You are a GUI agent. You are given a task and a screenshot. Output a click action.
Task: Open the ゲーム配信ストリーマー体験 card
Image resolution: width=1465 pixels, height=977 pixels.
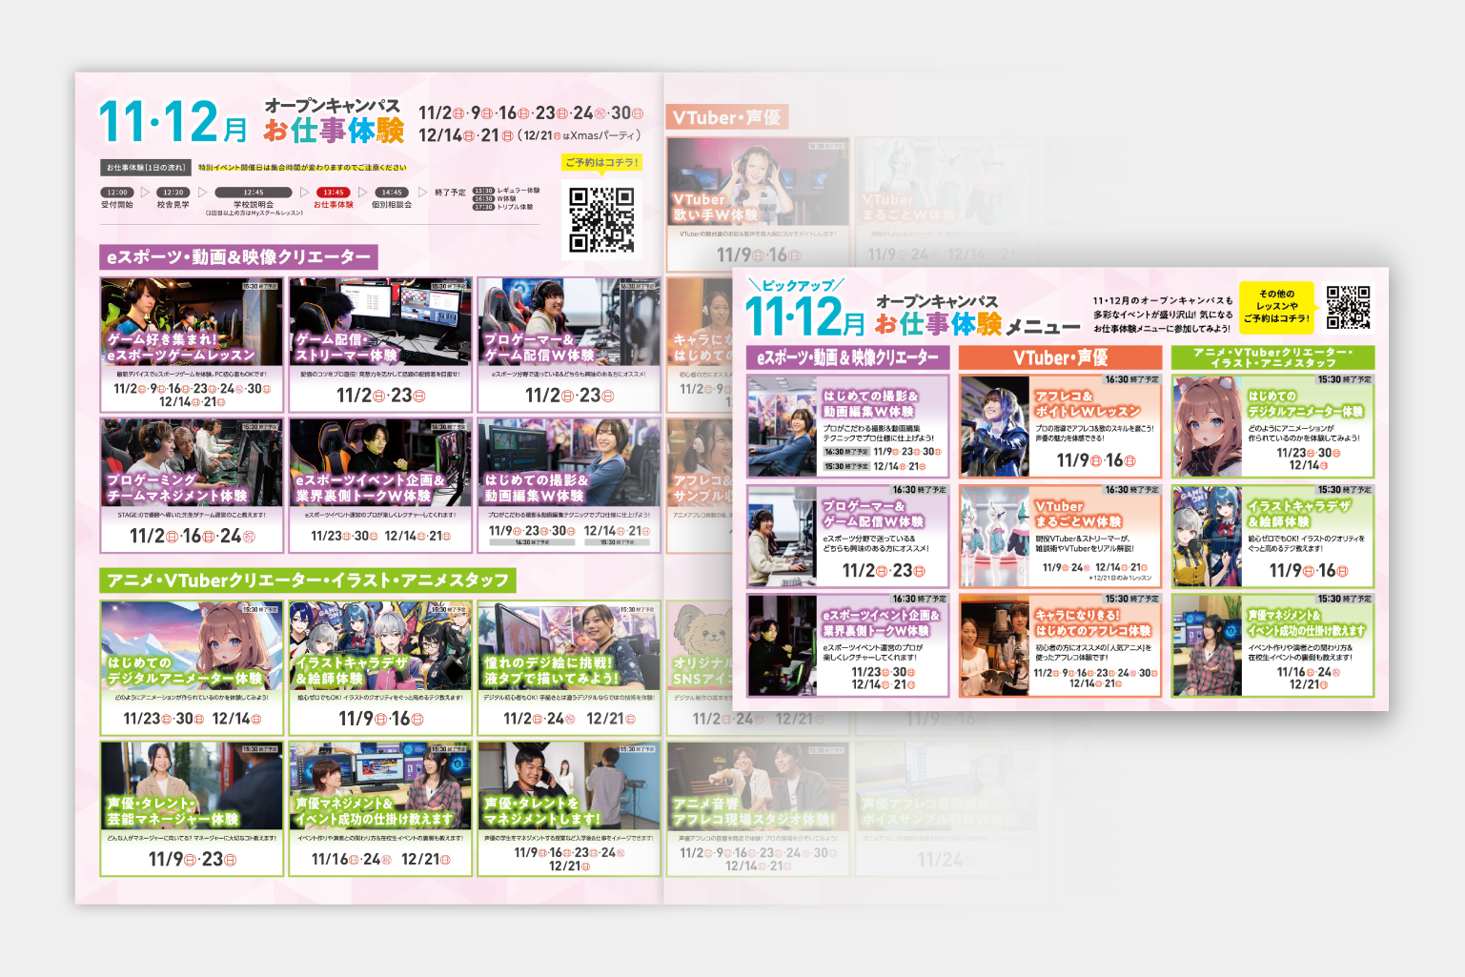[379, 345]
